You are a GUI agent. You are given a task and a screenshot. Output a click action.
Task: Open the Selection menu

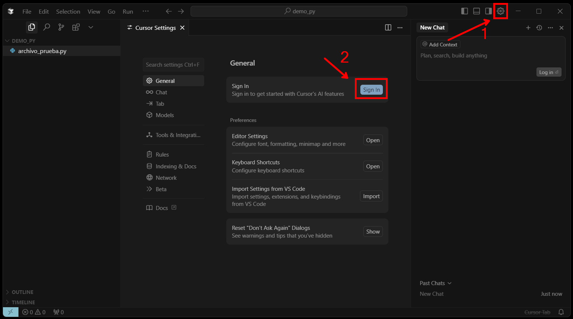68,11
